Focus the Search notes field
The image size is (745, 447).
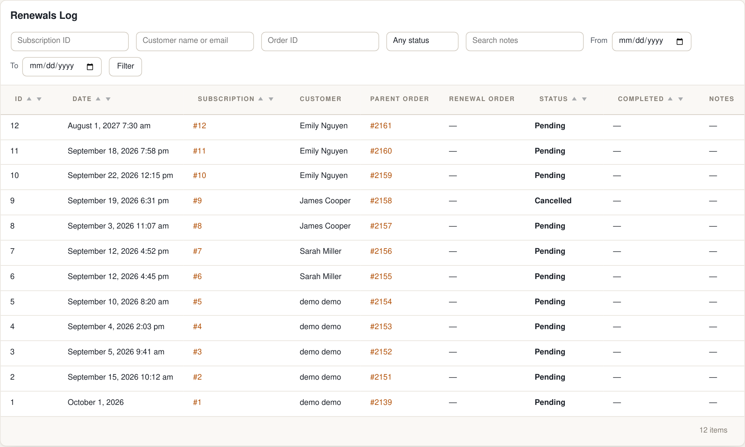[x=524, y=41]
